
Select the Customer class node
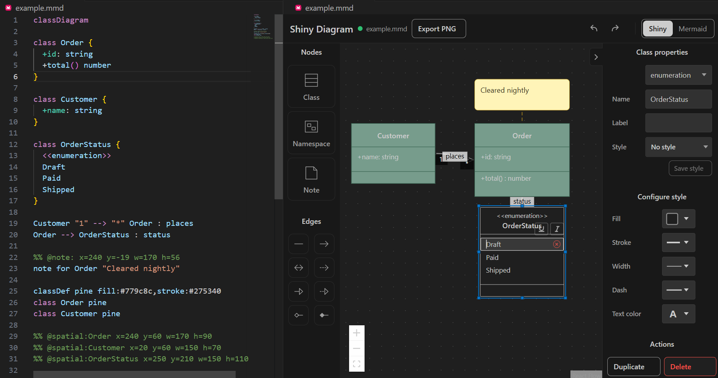(x=393, y=153)
